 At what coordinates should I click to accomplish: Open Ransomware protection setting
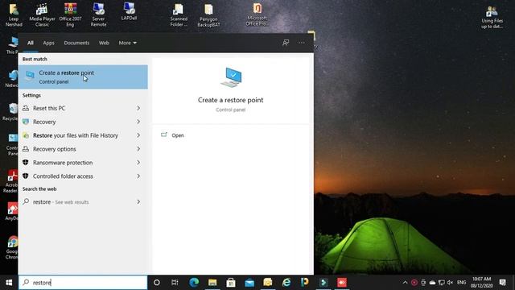coord(63,163)
